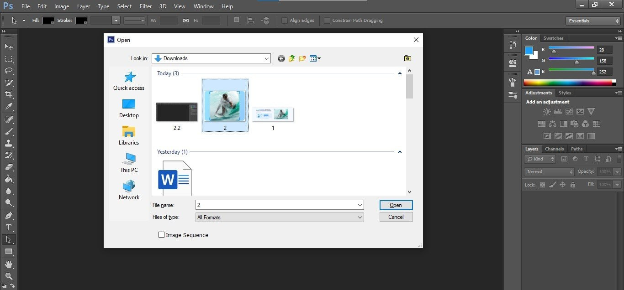Screen dimensions: 624x290
Task: Open the Properties panel icon in dock
Action: pyautogui.click(x=513, y=62)
